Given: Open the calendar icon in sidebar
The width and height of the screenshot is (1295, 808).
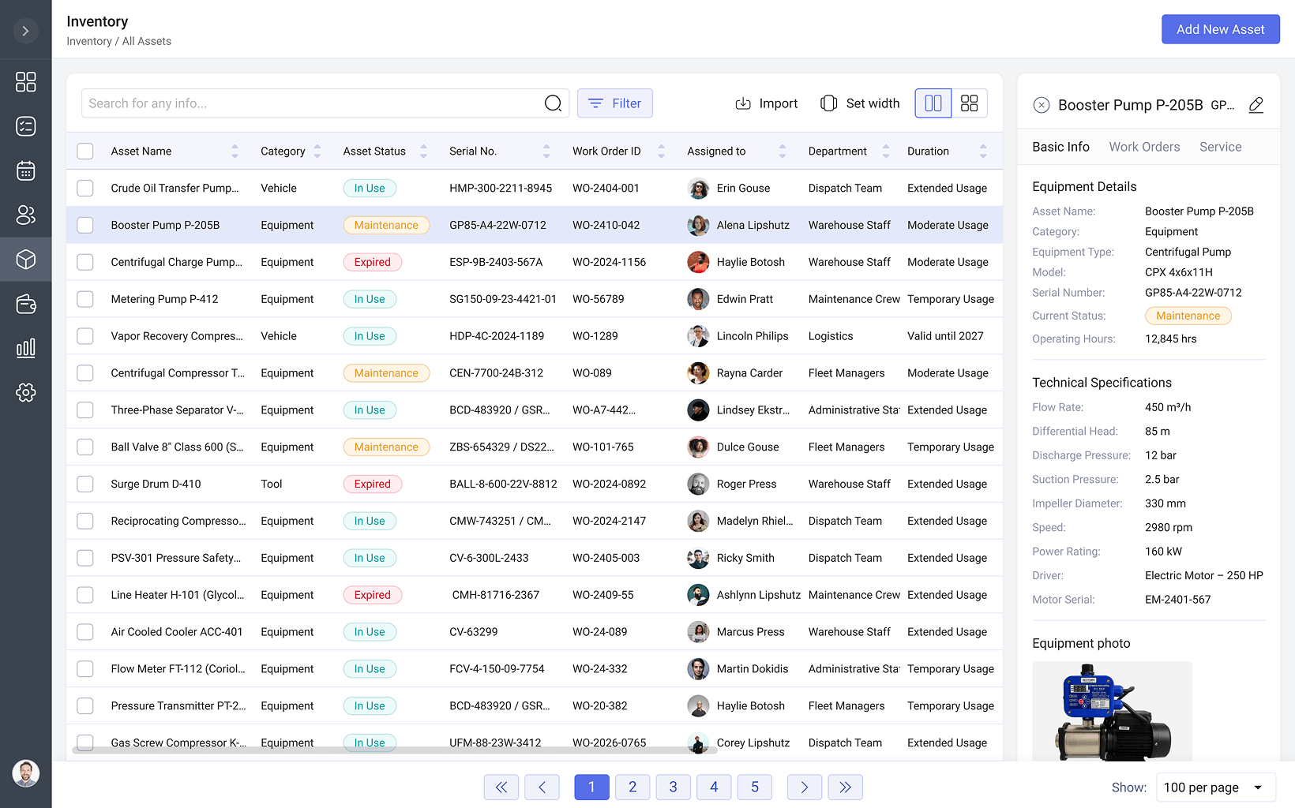Looking at the screenshot, I should [25, 170].
